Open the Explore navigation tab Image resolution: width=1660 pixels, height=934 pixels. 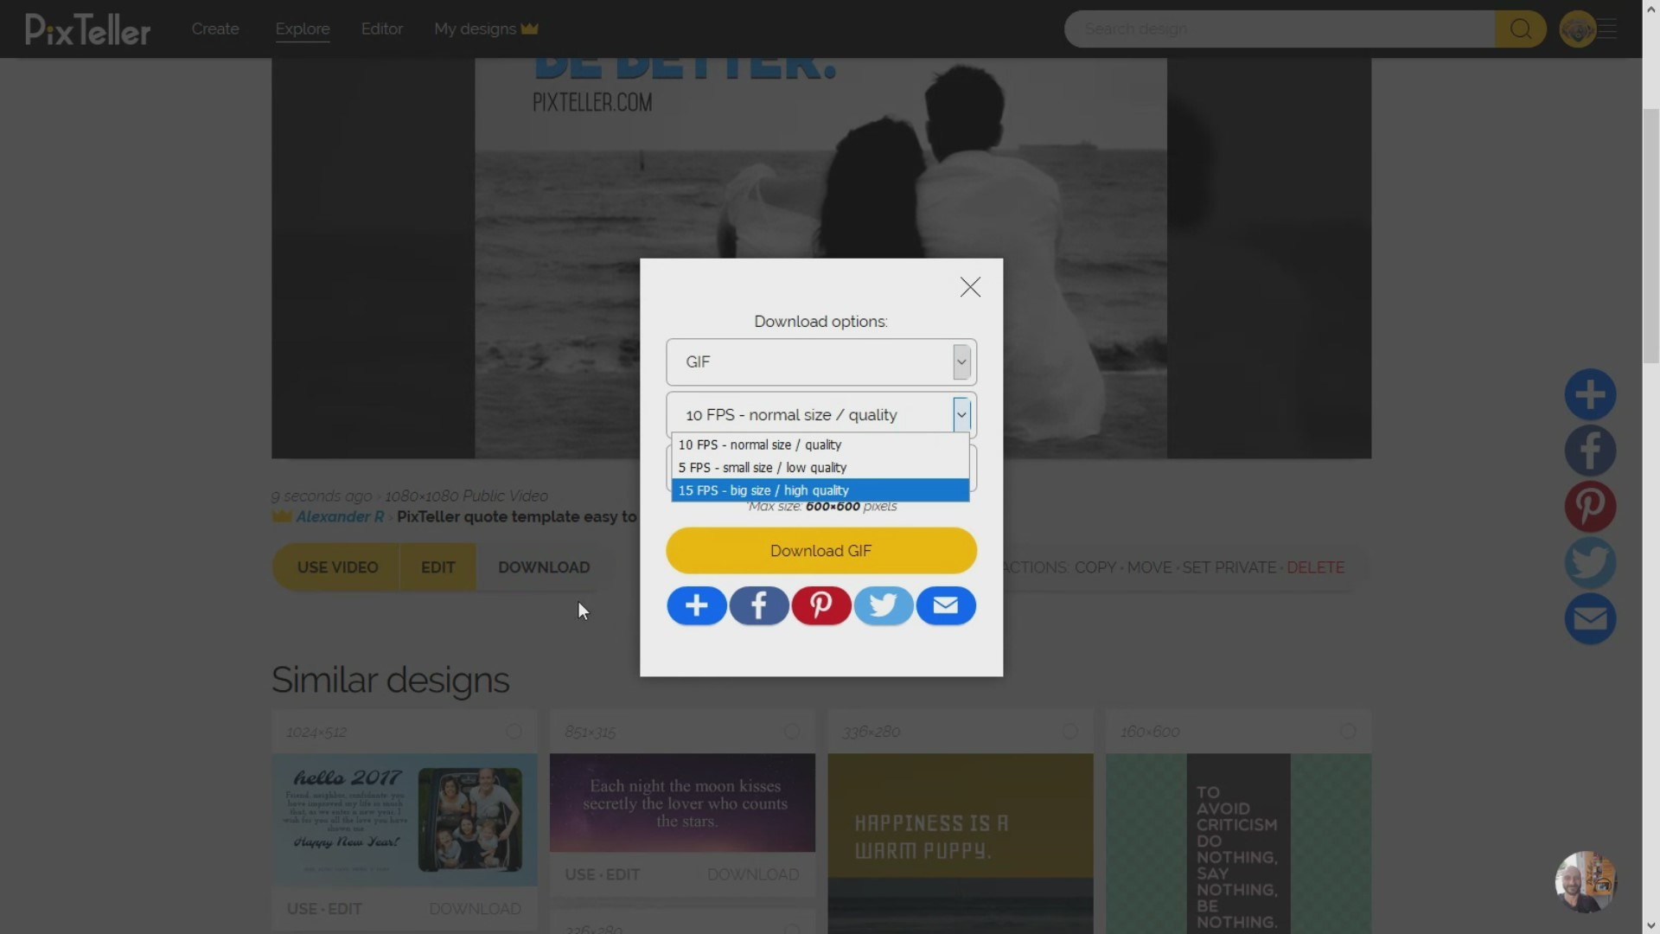(x=302, y=29)
